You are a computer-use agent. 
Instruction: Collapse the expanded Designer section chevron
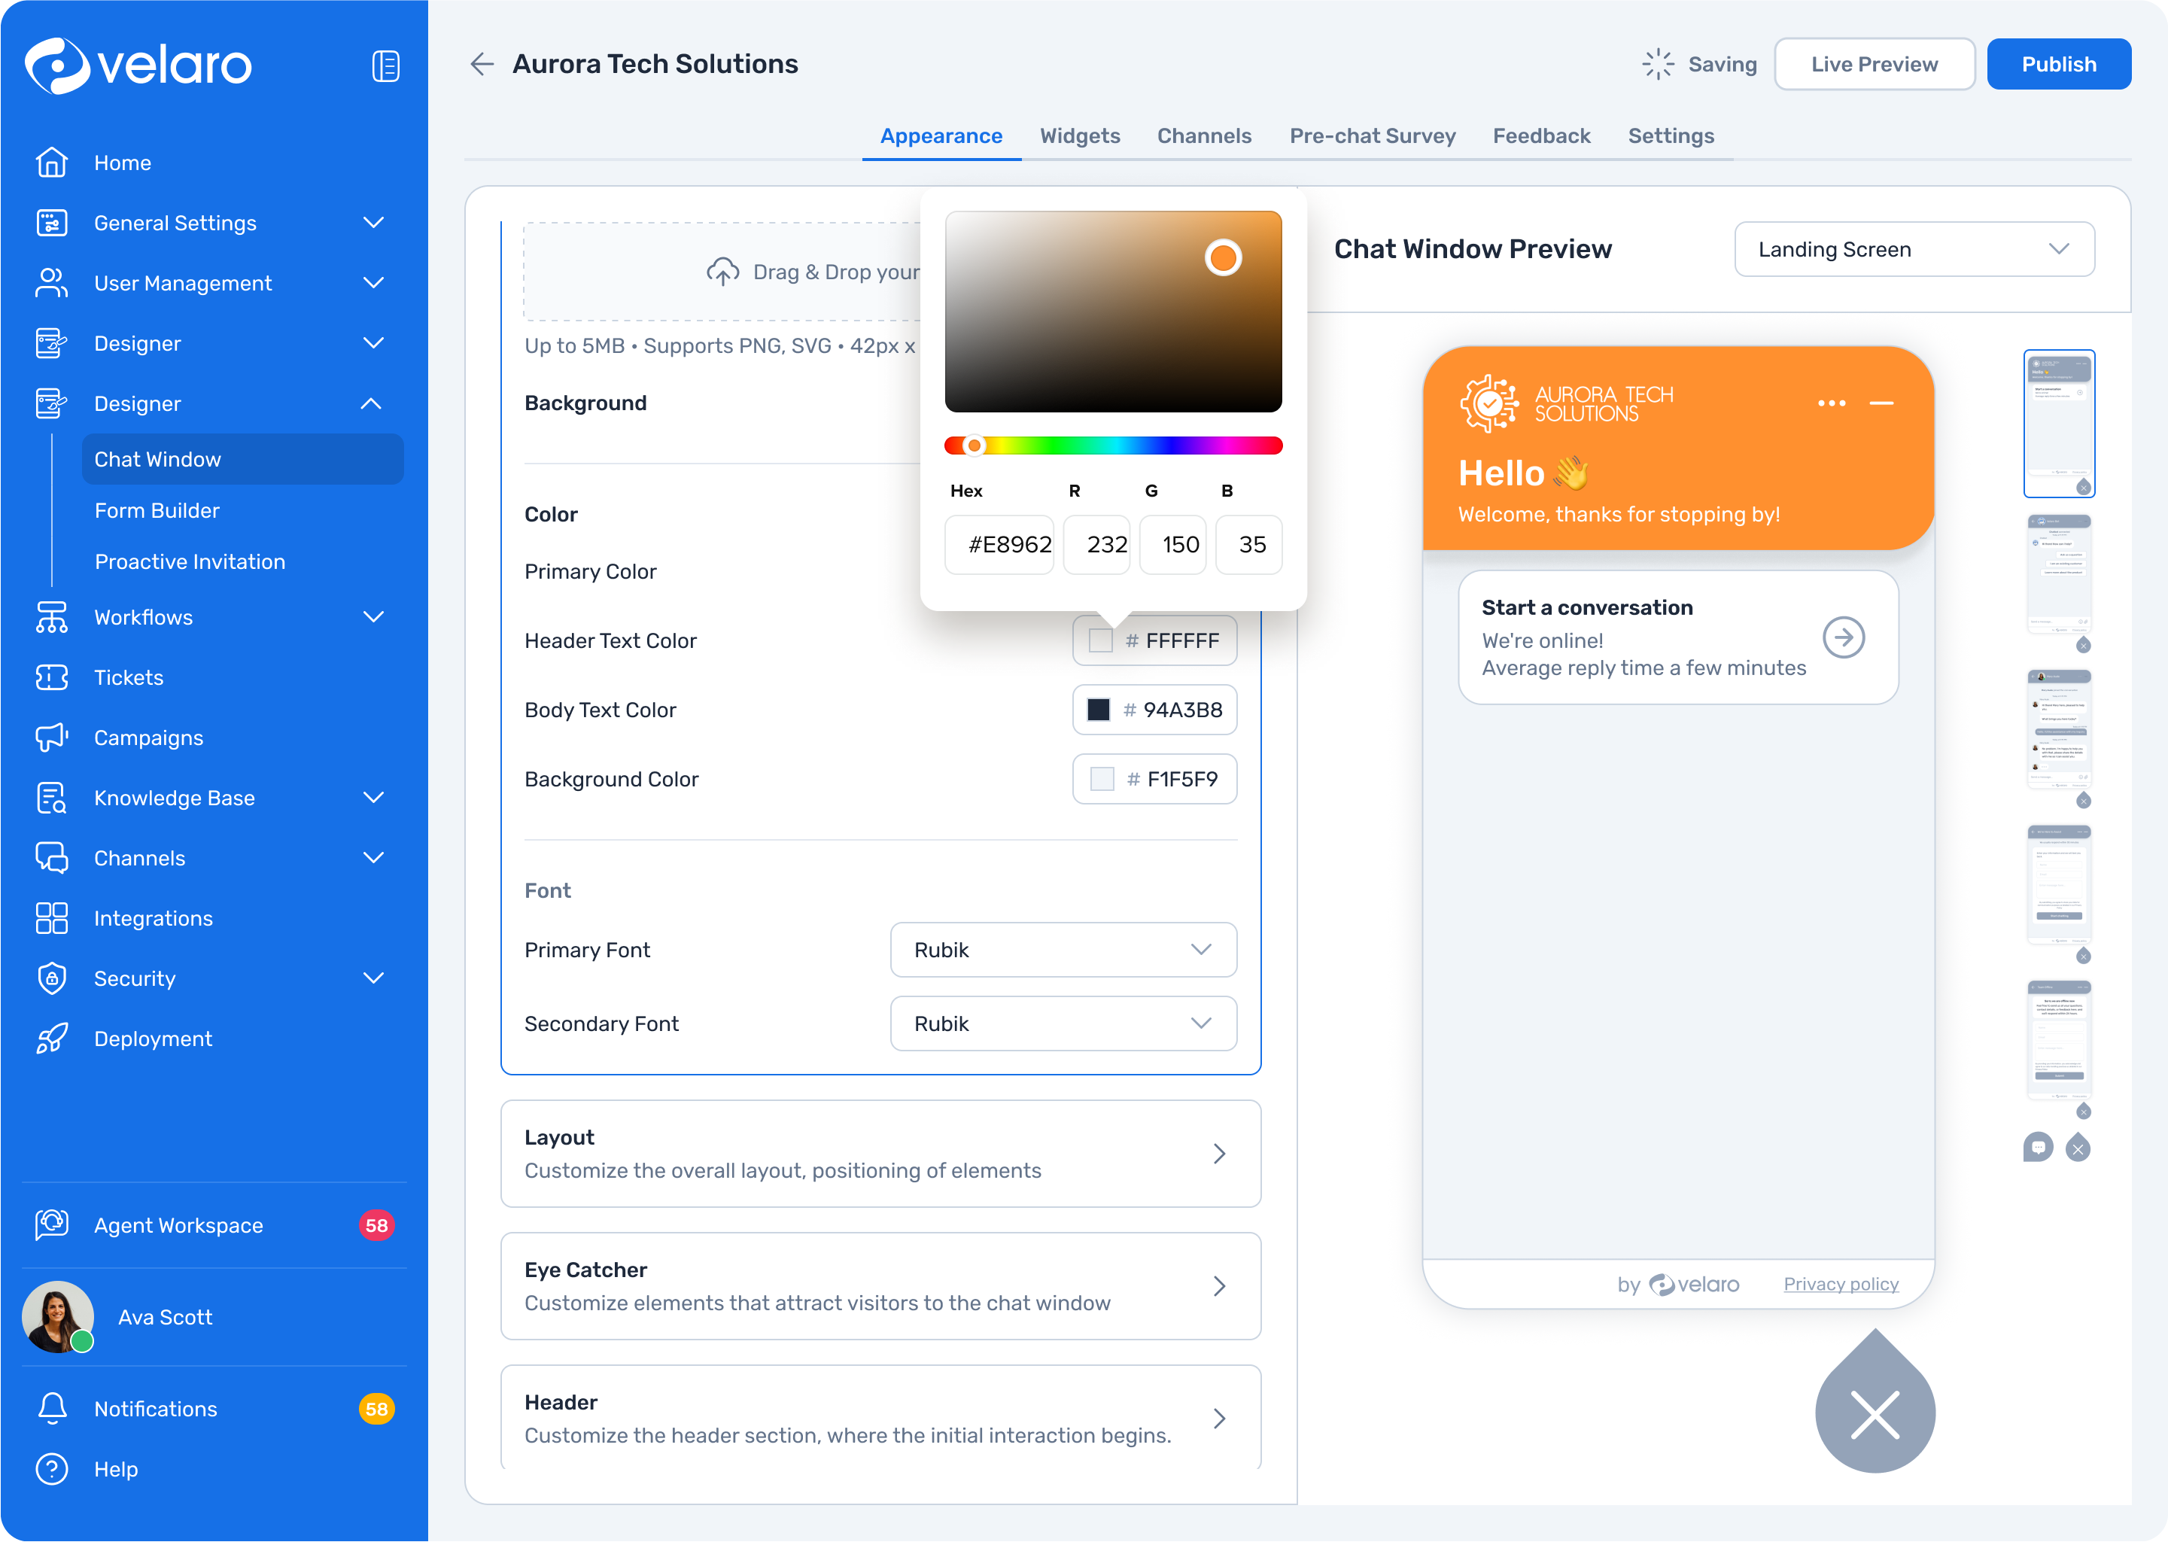pyautogui.click(x=371, y=403)
